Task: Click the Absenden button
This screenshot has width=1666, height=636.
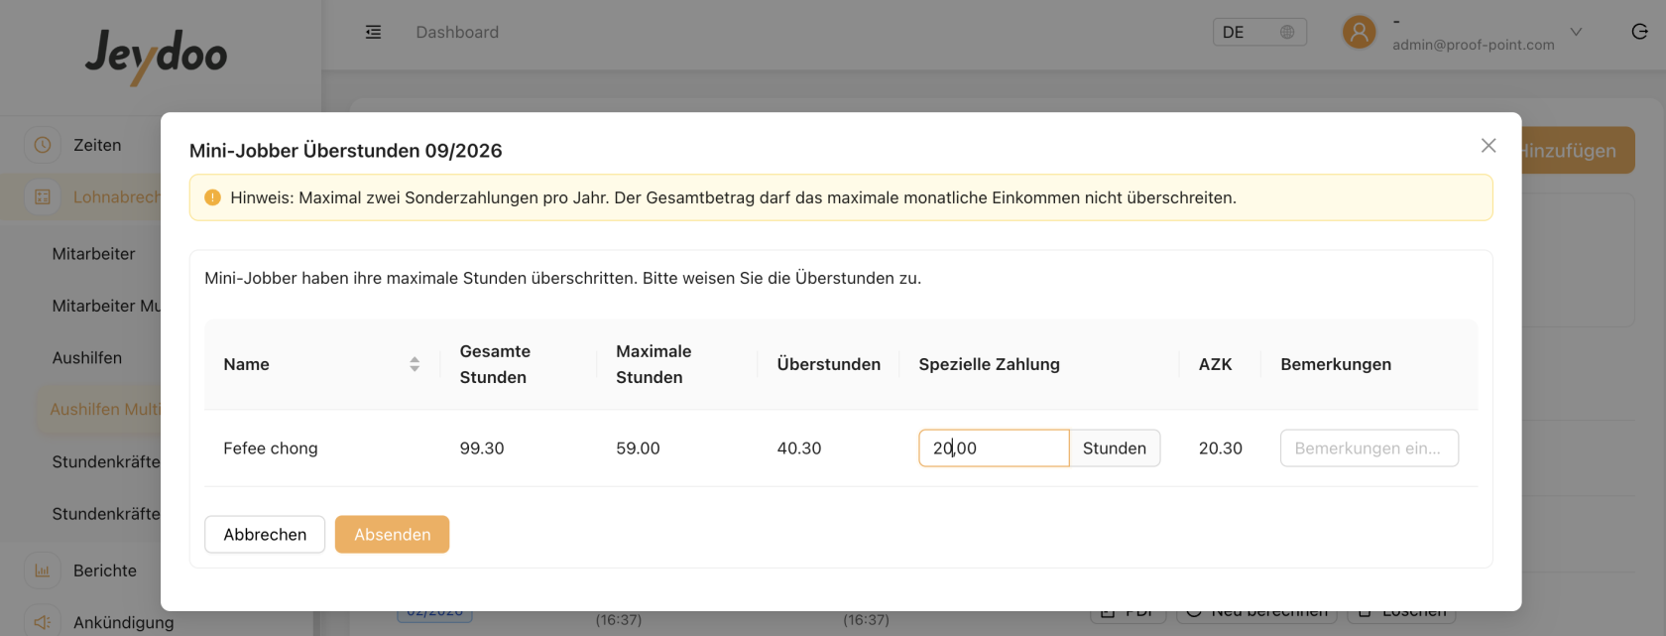Action: pos(392,535)
